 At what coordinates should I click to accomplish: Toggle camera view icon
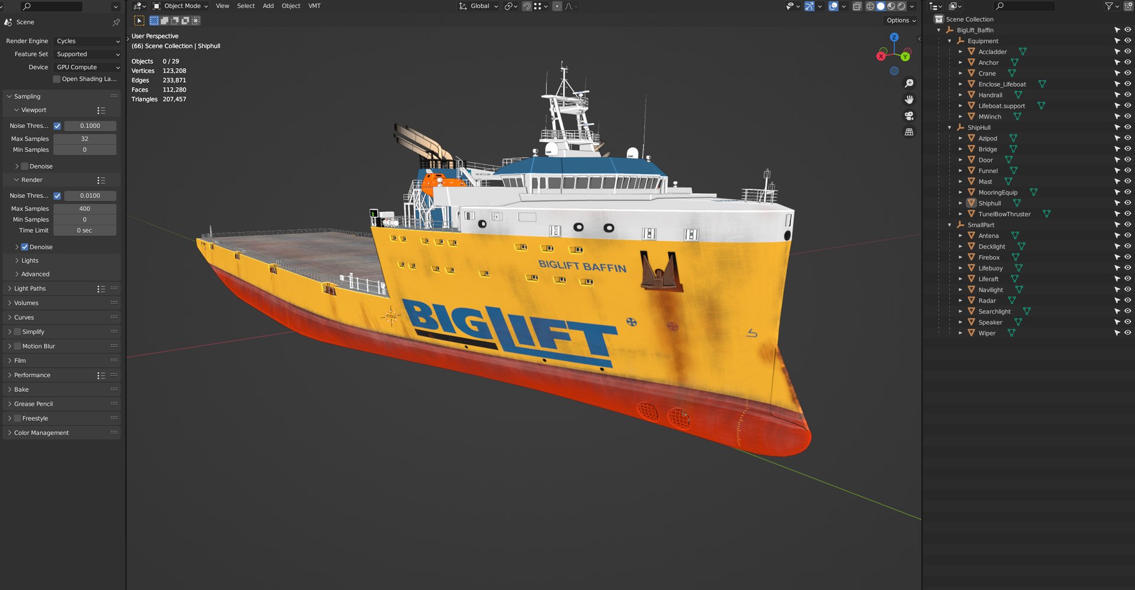click(x=909, y=116)
